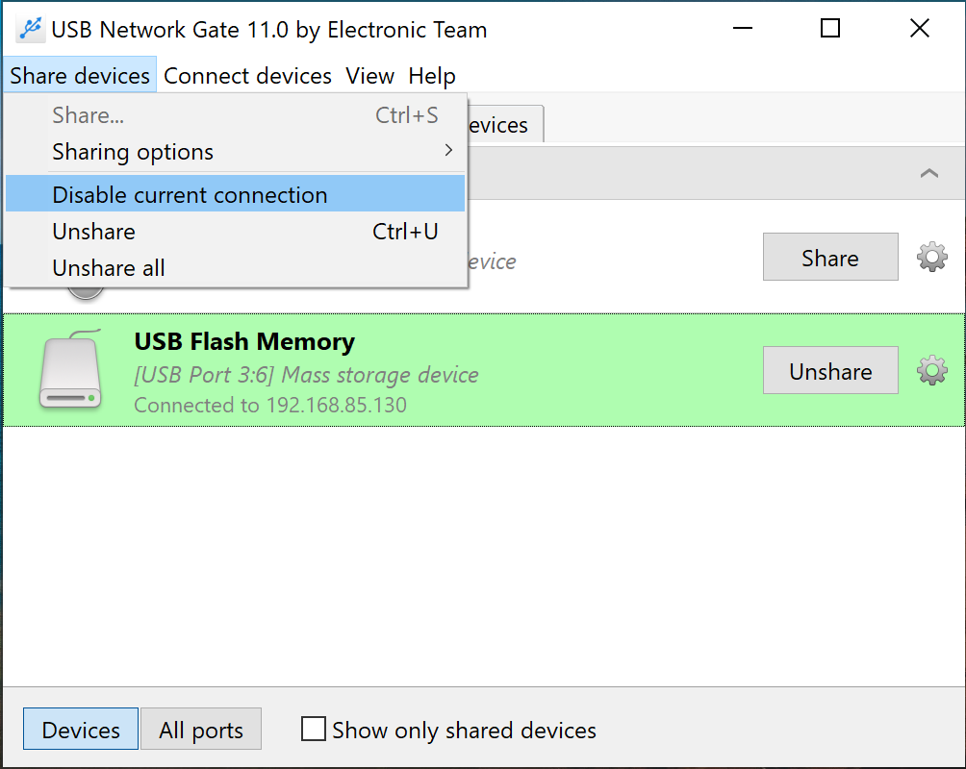Enable Show only shared devices
The height and width of the screenshot is (769, 966).
[x=313, y=729]
